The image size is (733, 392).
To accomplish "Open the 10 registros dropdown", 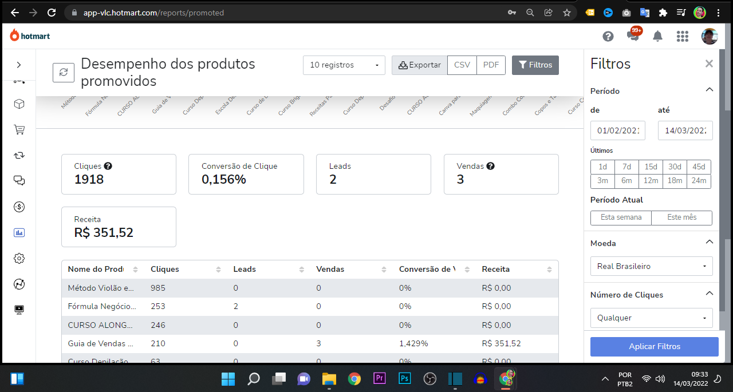I will 344,65.
